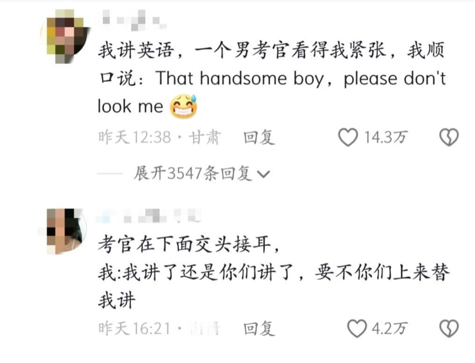Expand the 3547 replies chevron
The height and width of the screenshot is (363, 475).
(x=263, y=174)
